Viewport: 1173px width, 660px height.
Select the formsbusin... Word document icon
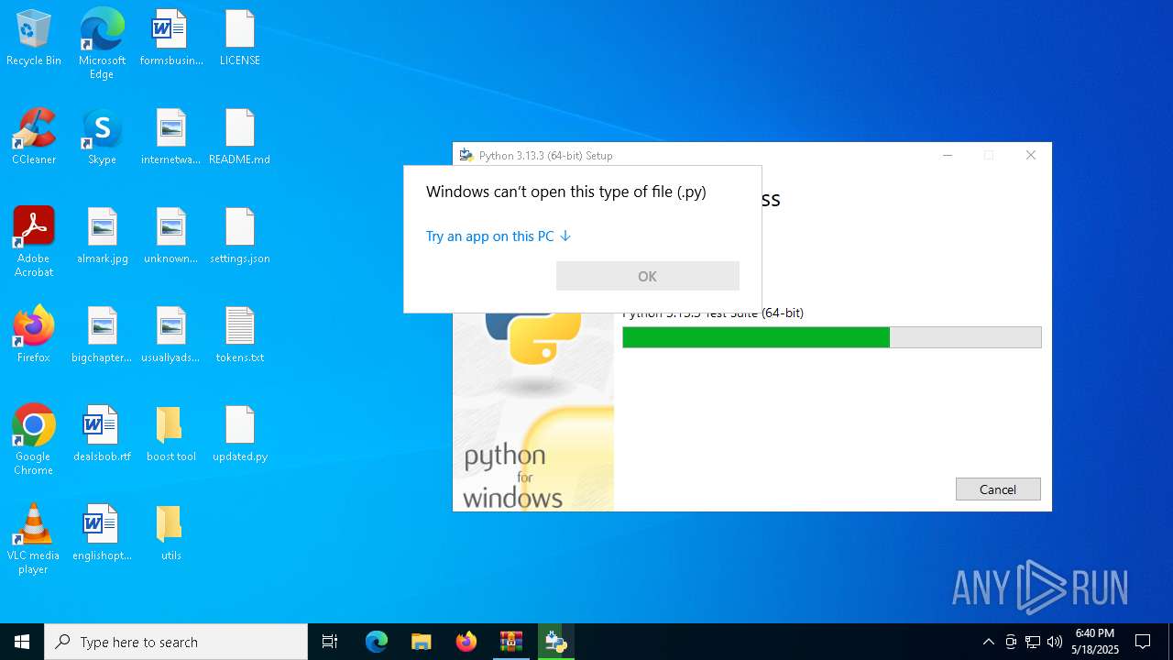[x=171, y=38]
